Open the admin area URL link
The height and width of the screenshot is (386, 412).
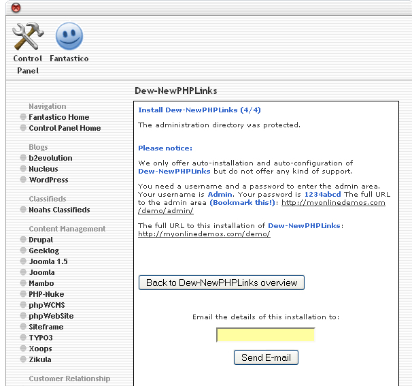point(262,207)
